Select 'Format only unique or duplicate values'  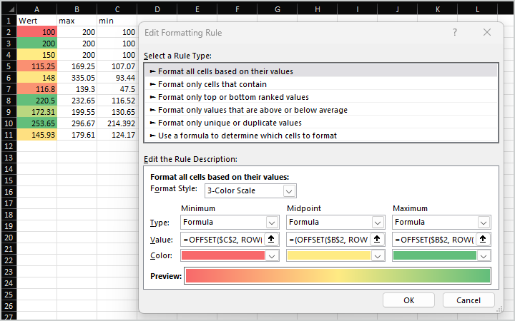[x=321, y=123]
